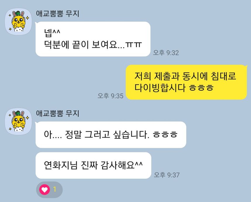Click the 오후 9:37 timestamp
The height and width of the screenshot is (202, 251).
coord(167,175)
